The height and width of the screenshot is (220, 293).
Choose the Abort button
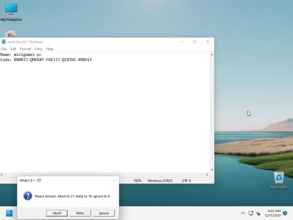[57, 213]
